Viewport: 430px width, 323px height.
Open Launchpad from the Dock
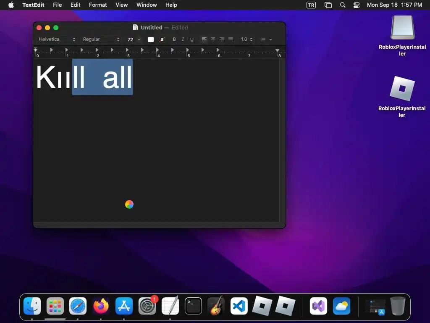point(55,306)
